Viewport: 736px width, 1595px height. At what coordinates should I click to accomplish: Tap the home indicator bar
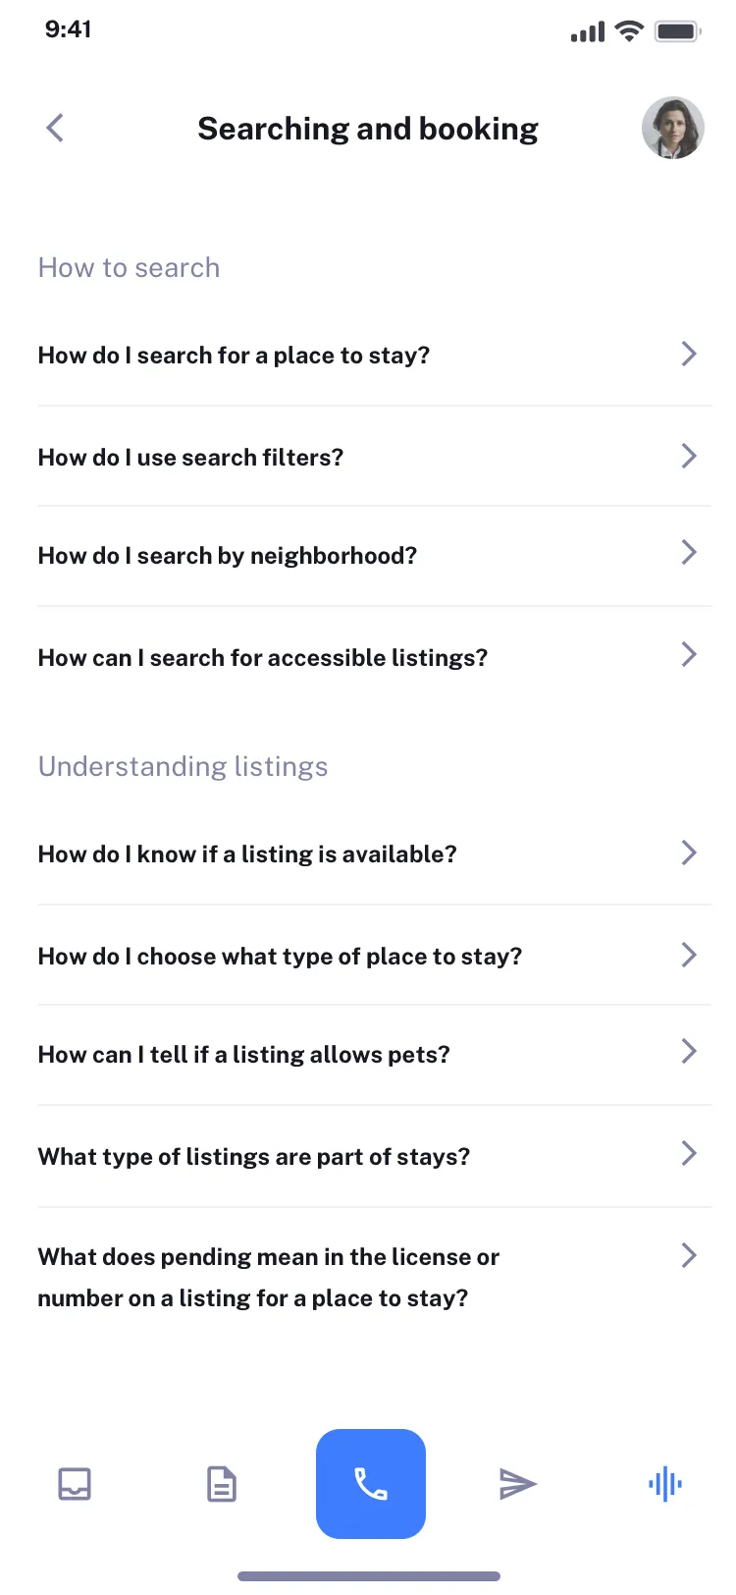click(x=369, y=1576)
